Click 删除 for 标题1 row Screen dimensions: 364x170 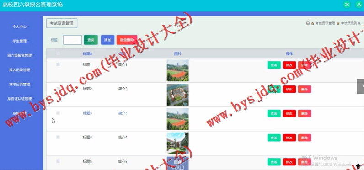pyautogui.click(x=305, y=65)
